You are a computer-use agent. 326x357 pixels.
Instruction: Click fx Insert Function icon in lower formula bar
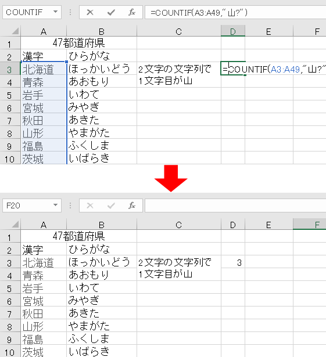click(132, 205)
